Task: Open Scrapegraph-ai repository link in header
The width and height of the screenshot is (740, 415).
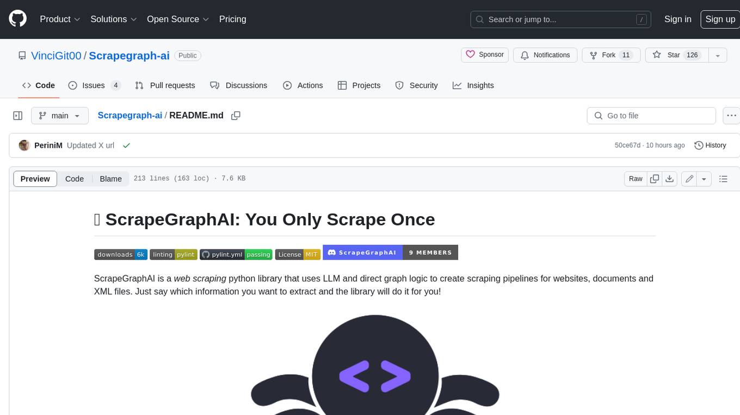Action: click(x=129, y=55)
